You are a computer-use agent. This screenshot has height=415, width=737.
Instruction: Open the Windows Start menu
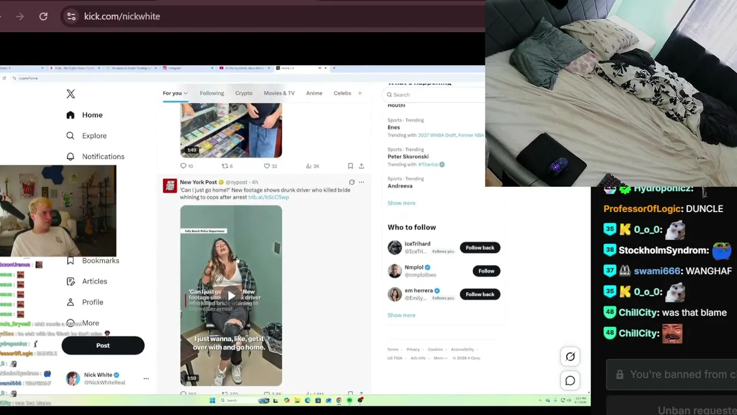(212, 401)
